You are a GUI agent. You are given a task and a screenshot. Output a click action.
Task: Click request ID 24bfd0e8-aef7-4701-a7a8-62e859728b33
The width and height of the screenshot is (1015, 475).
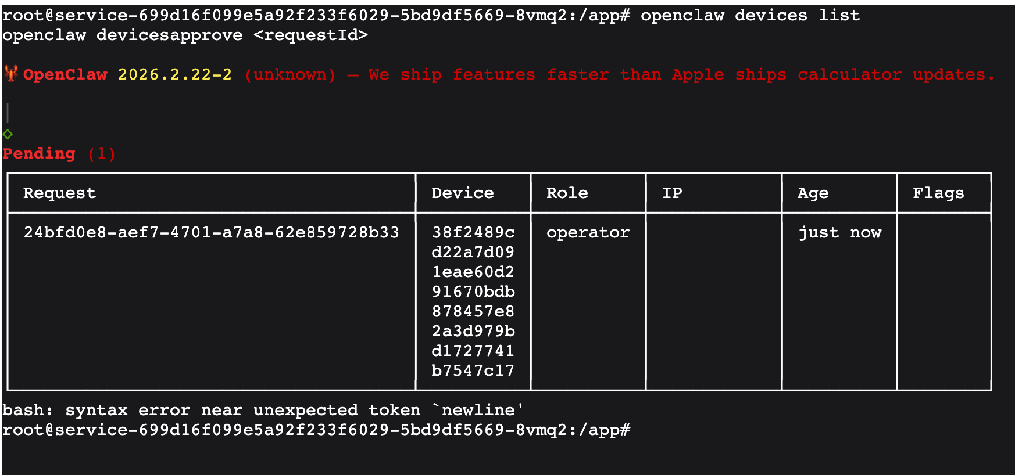coord(211,233)
